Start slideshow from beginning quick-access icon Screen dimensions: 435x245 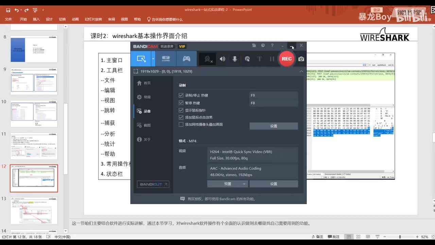(x=35, y=10)
